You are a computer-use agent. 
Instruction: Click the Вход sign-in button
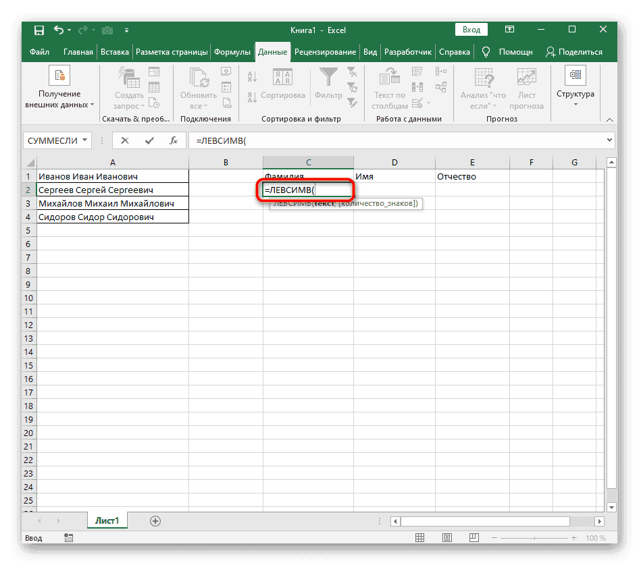[471, 29]
